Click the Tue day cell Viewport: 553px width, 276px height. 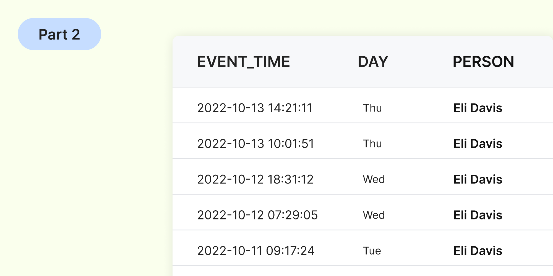click(x=372, y=251)
